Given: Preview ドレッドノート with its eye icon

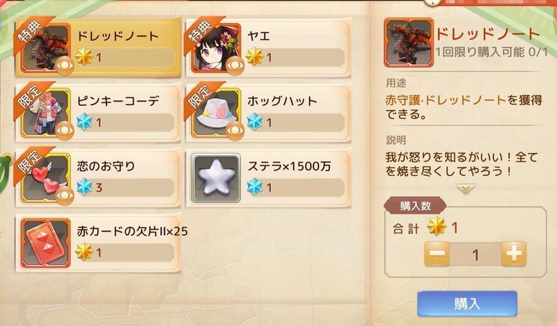Looking at the screenshot, I should pos(64,65).
